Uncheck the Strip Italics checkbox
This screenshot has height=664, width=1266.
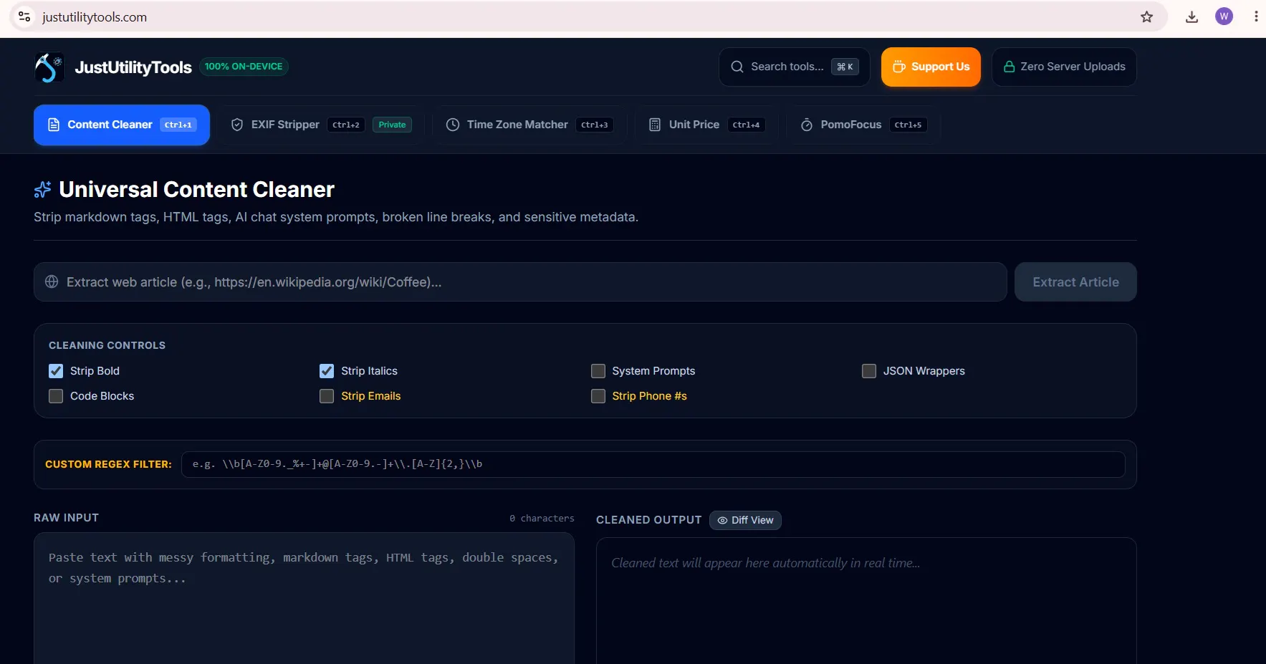[x=327, y=371]
